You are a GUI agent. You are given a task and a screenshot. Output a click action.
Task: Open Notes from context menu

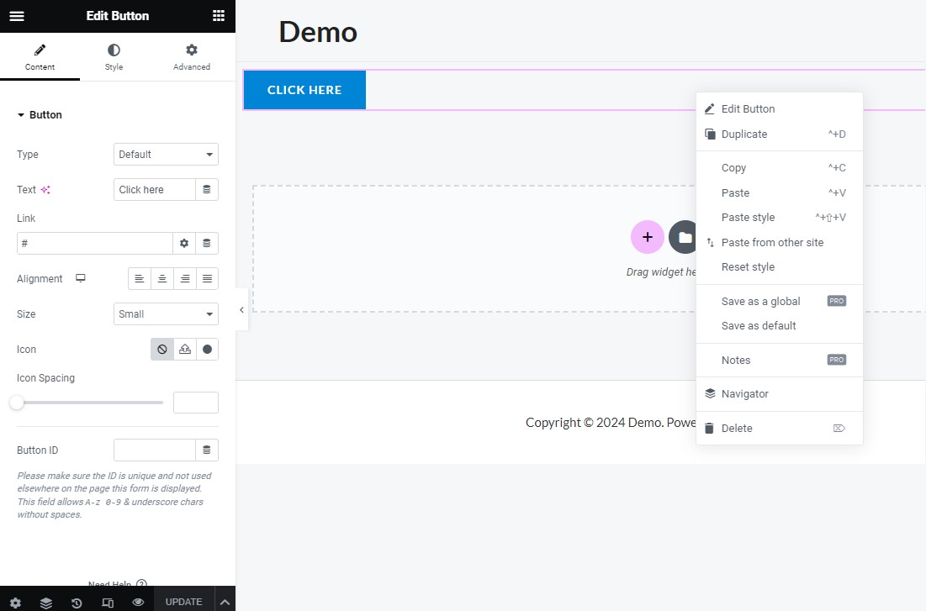pyautogui.click(x=780, y=360)
